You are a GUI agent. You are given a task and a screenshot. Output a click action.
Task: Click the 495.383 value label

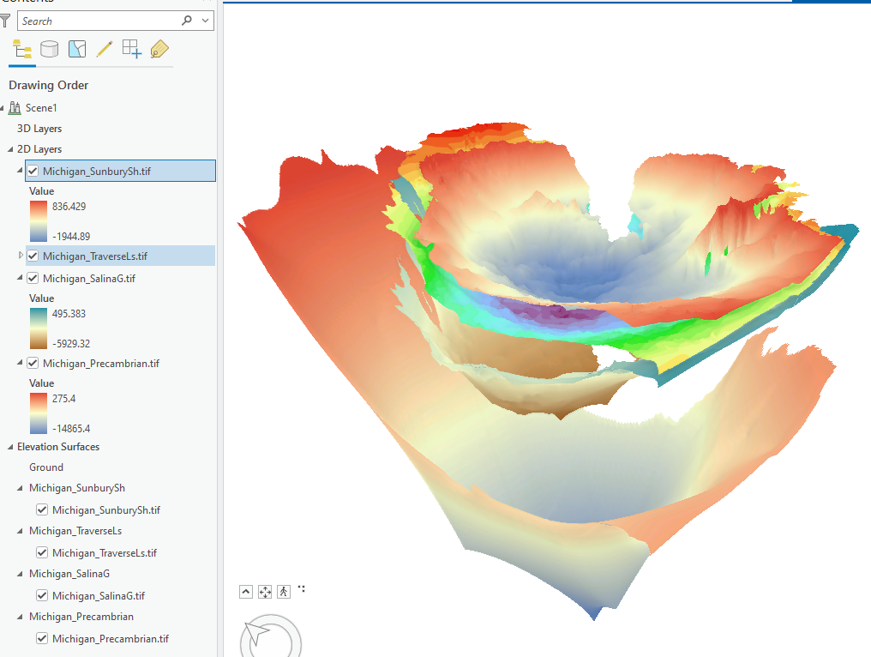click(x=69, y=314)
